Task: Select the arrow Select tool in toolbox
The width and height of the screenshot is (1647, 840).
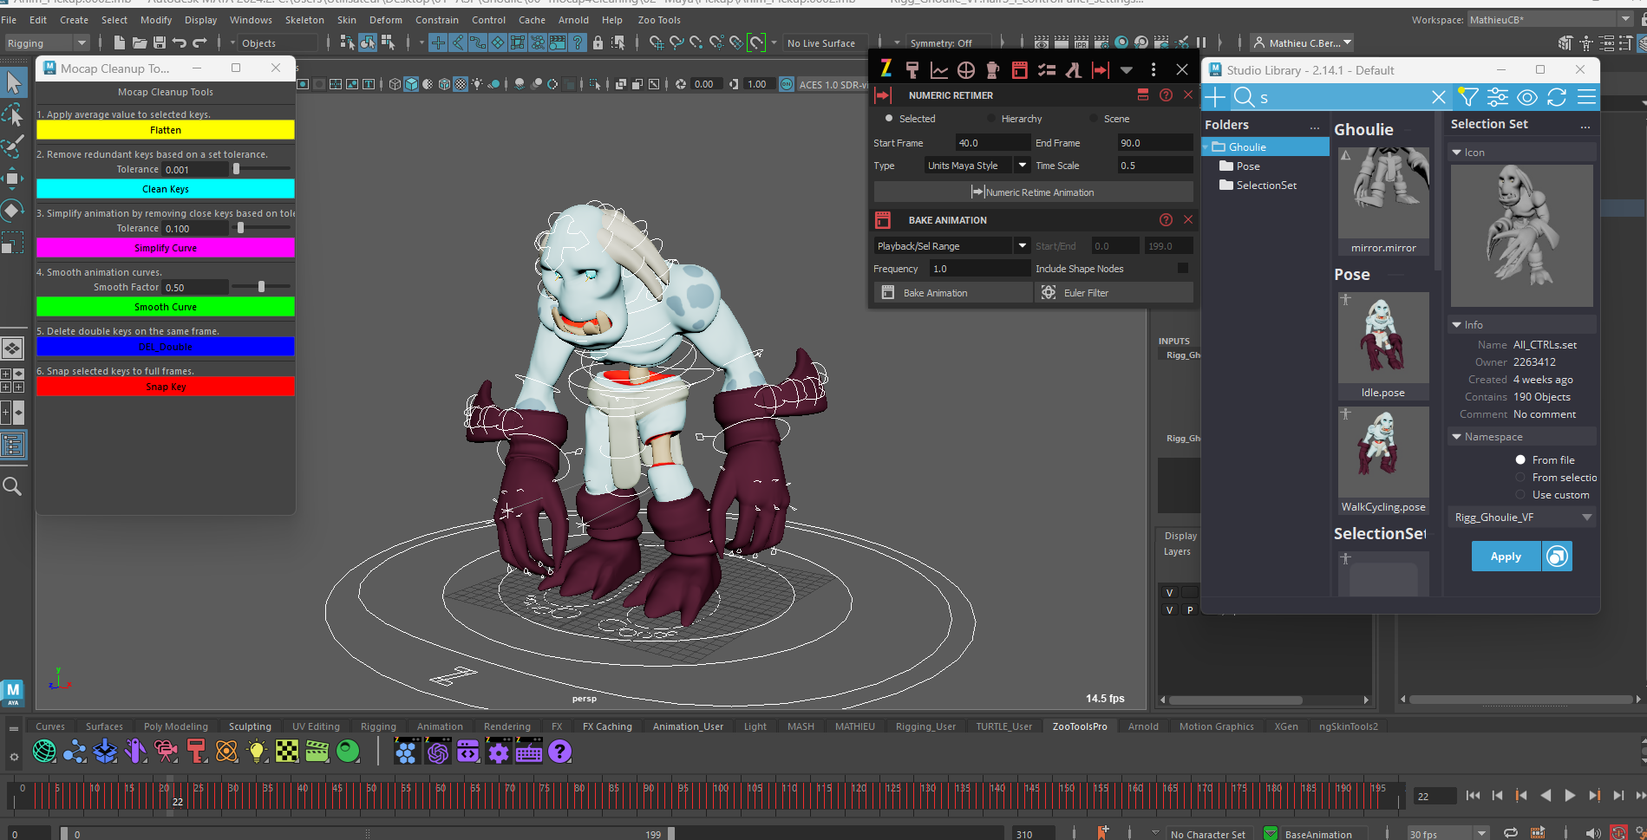Action: point(14,82)
